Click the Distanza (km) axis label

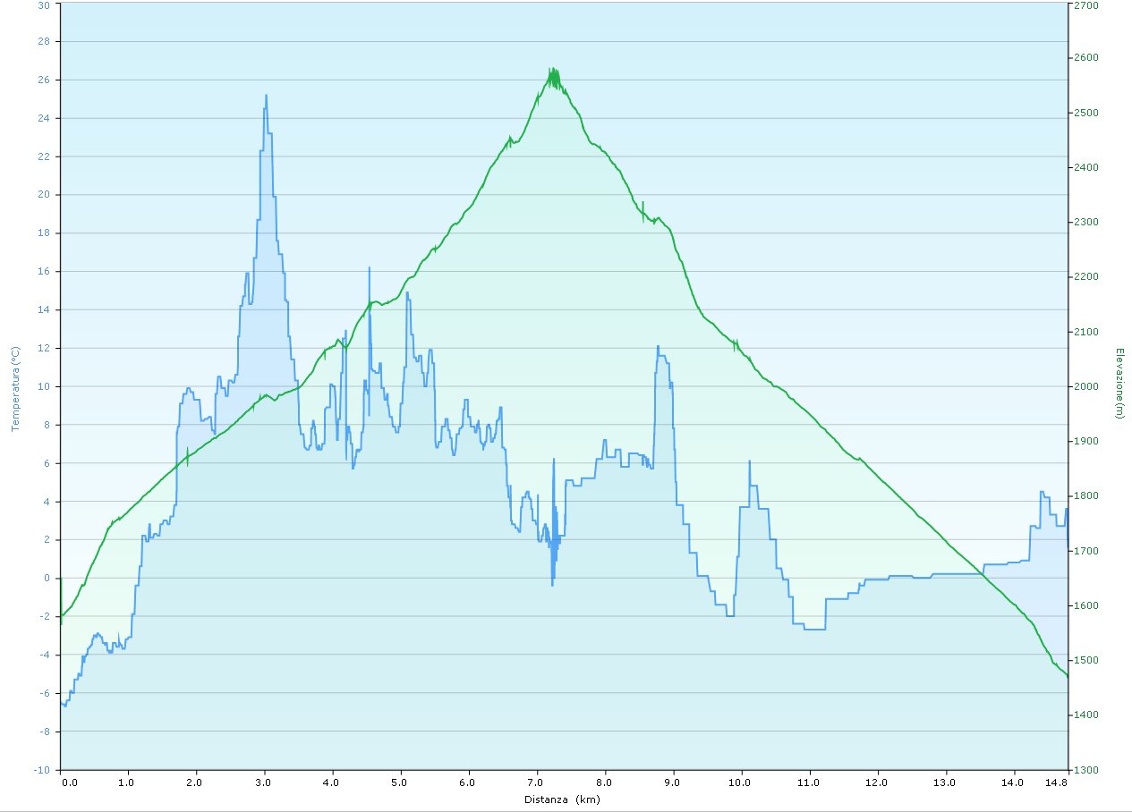562,799
